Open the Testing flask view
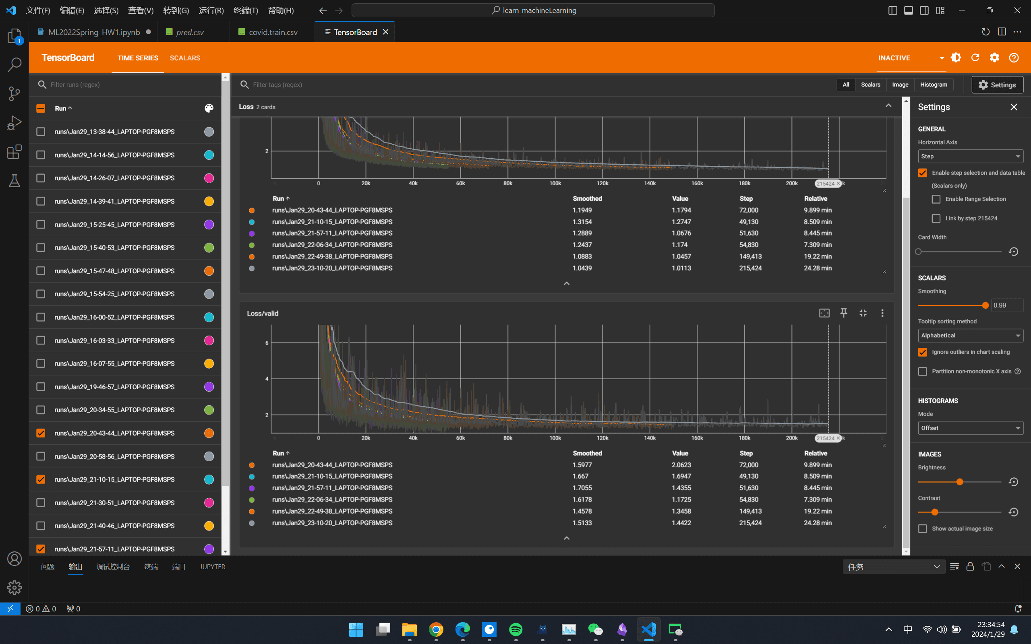 [14, 181]
